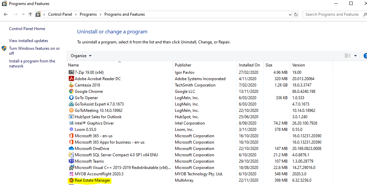Image resolution: width=367 pixels, height=185 pixels.
Task: Open the Help question mark button
Action: 365,56
